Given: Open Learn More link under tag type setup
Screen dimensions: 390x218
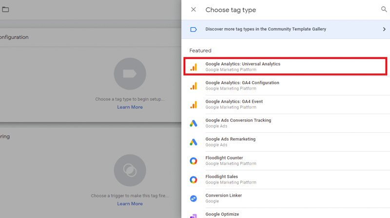Looking at the screenshot, I should [130, 107].
